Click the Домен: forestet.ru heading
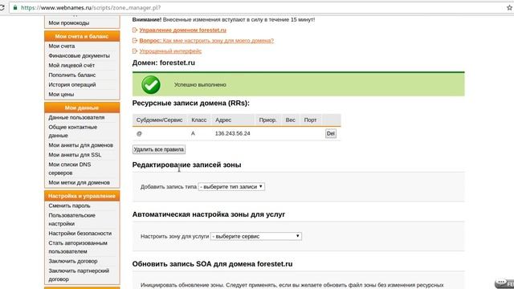The height and width of the screenshot is (289, 514). coord(164,63)
